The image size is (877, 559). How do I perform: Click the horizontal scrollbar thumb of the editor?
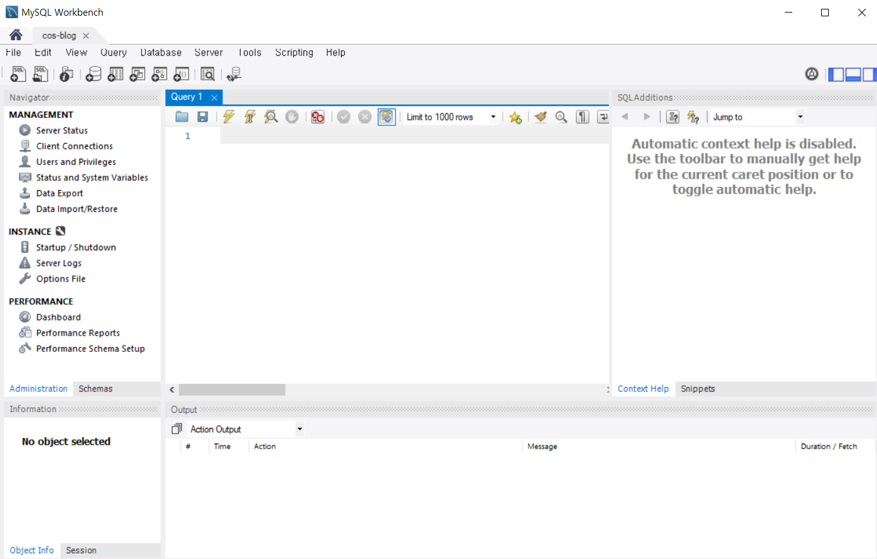point(232,390)
